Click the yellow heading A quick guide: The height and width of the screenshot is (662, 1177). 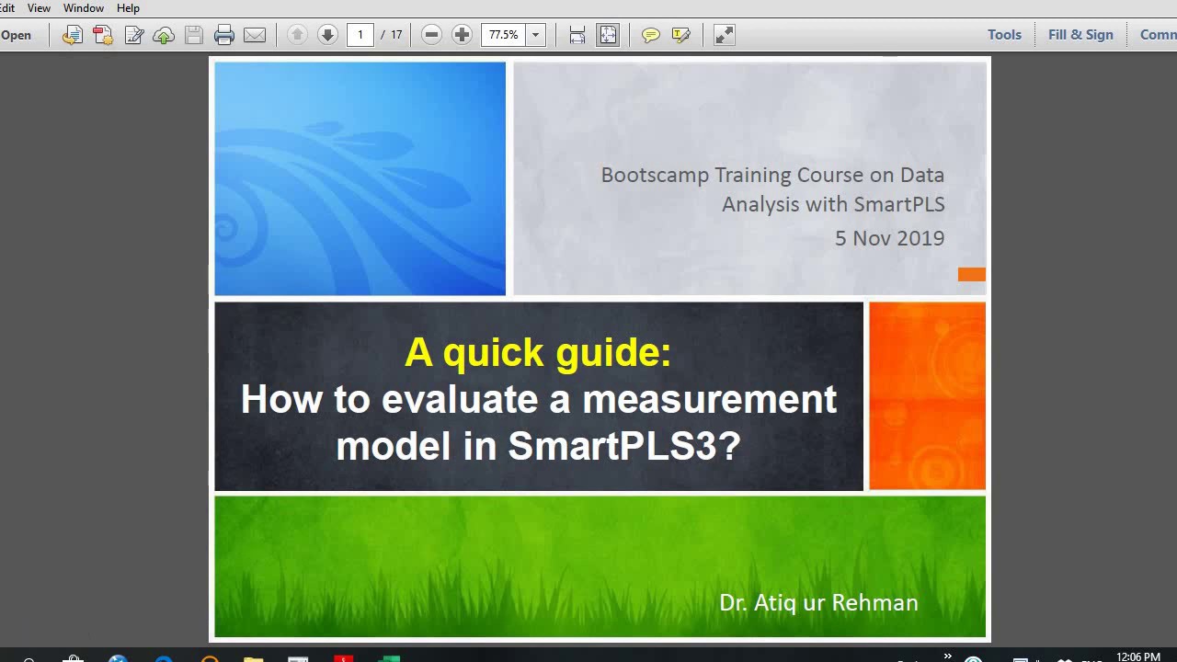[538, 352]
